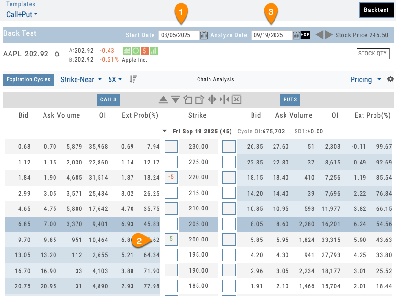Open the Strike-Near dropdown
The height and width of the screenshot is (296, 396).
[x=81, y=79]
